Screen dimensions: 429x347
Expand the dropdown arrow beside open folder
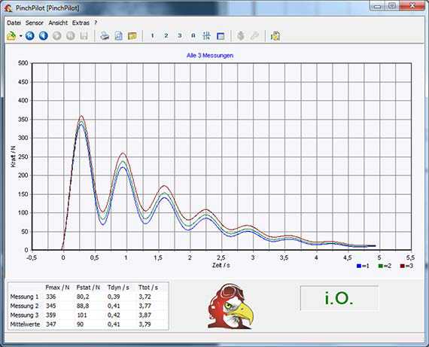pyautogui.click(x=21, y=36)
